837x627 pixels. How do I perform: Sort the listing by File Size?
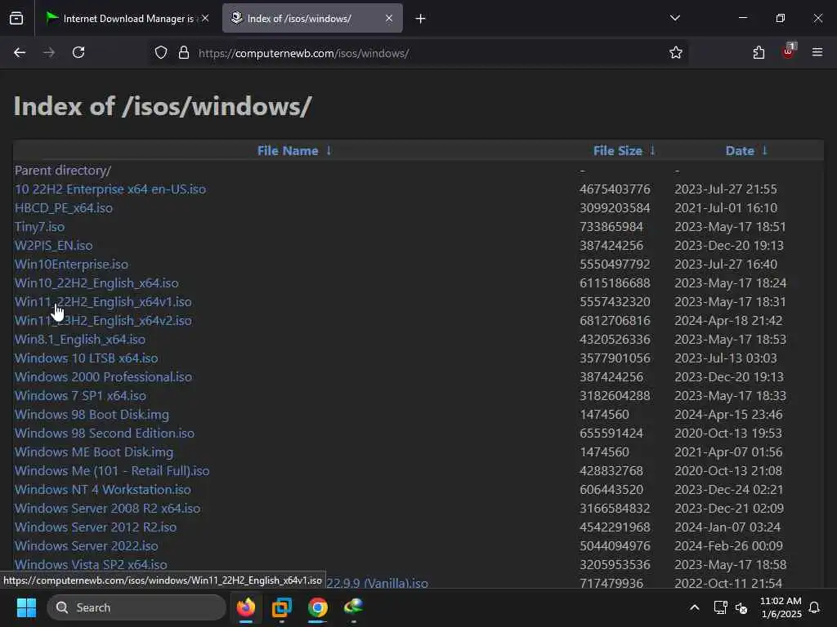pyautogui.click(x=618, y=151)
